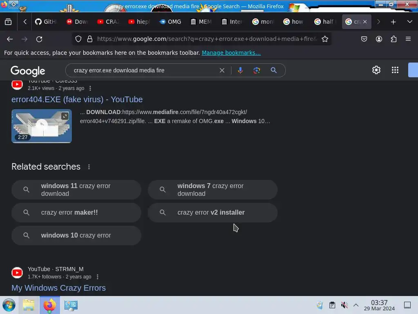Open more options for error404.EXE result
Image resolution: width=418 pixels, height=314 pixels.
[x=90, y=88]
